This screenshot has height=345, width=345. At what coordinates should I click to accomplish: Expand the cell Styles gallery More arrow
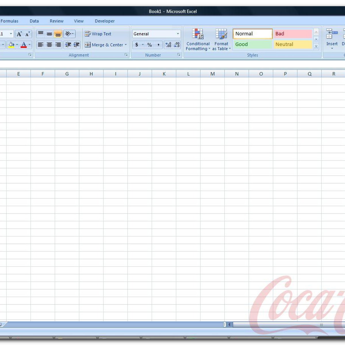click(x=316, y=47)
